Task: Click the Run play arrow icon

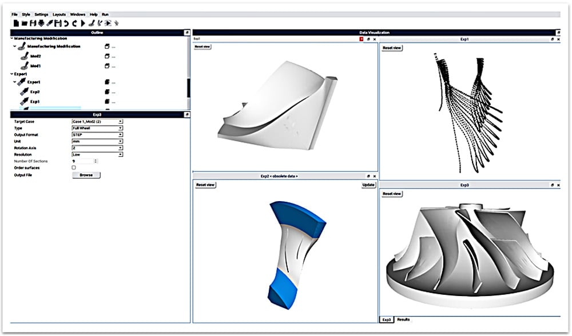Action: click(x=83, y=23)
